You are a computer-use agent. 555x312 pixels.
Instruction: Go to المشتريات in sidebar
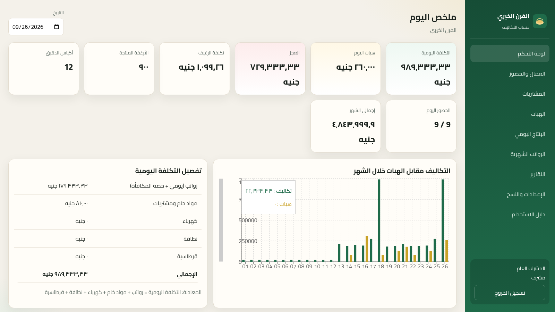510,94
